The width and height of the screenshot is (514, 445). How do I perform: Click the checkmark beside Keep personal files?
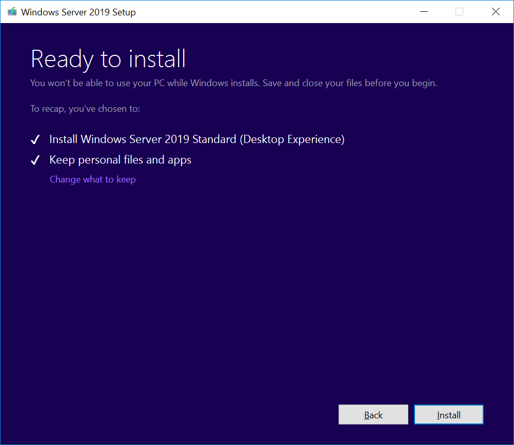(35, 160)
